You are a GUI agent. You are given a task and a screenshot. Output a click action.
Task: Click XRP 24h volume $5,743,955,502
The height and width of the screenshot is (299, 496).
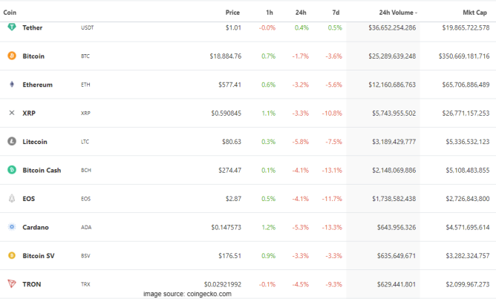(x=394, y=114)
